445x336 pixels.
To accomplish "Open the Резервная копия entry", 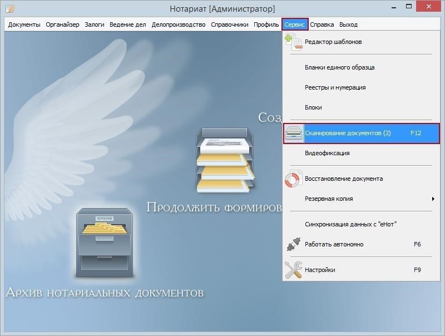I will point(329,199).
